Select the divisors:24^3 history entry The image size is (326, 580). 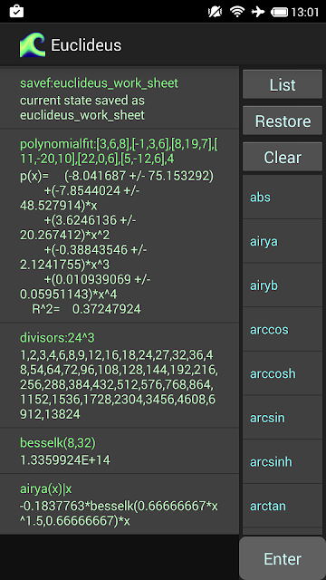(119, 375)
